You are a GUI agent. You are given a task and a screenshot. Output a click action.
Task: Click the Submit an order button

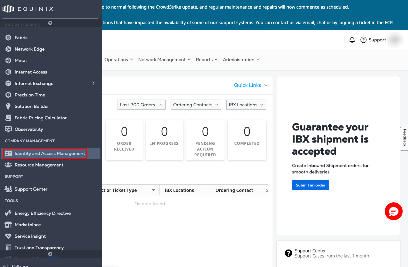[310, 185]
